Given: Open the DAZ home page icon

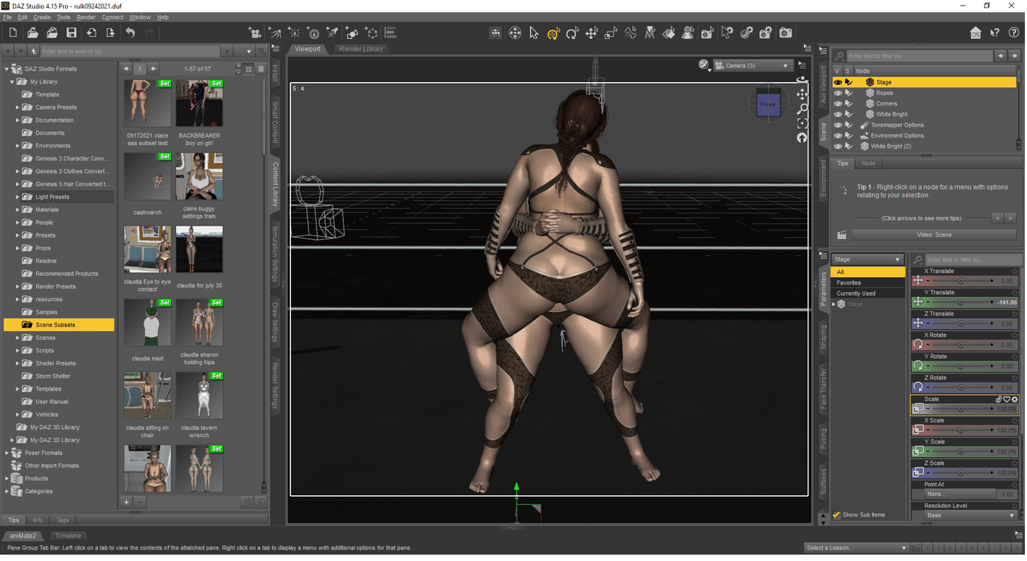Looking at the screenshot, I should [x=976, y=33].
